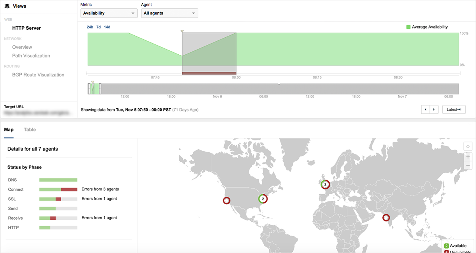Viewport: 476px width, 253px height.
Task: Open the Agent dropdown
Action: (169, 13)
